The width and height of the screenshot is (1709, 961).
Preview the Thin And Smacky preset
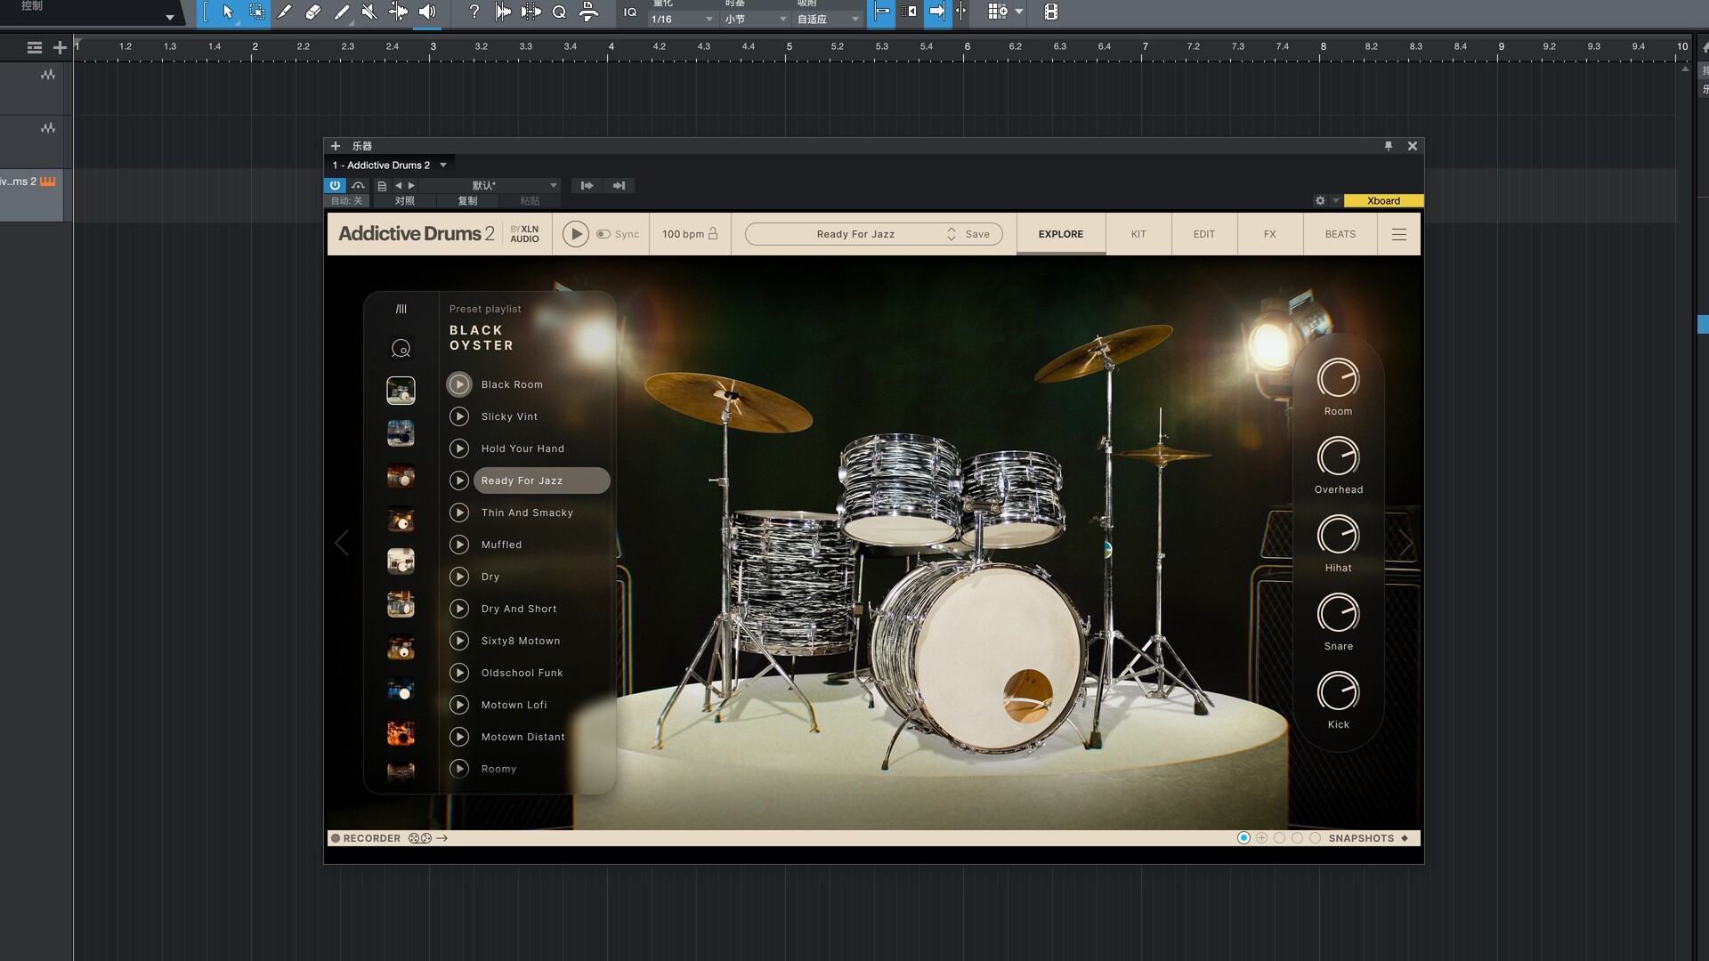[x=459, y=513]
